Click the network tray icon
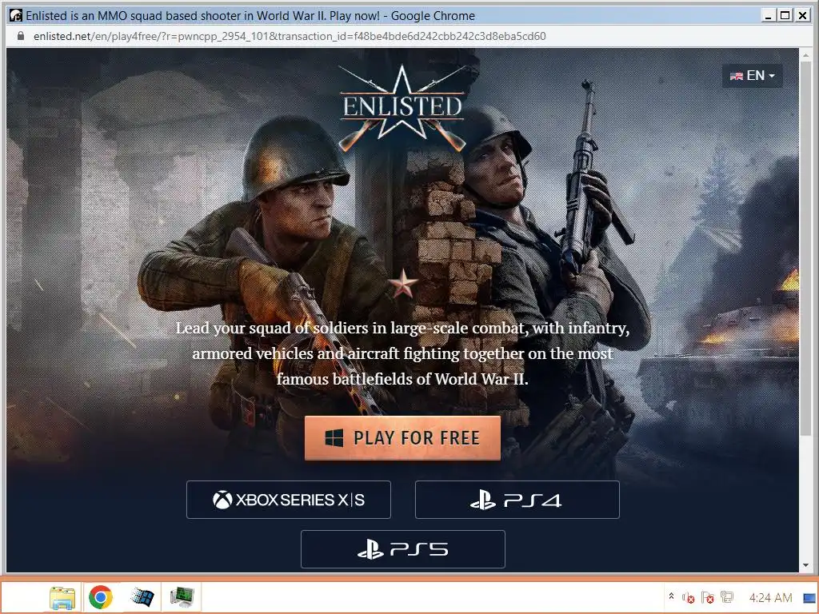This screenshot has height=614, width=819. point(727,596)
